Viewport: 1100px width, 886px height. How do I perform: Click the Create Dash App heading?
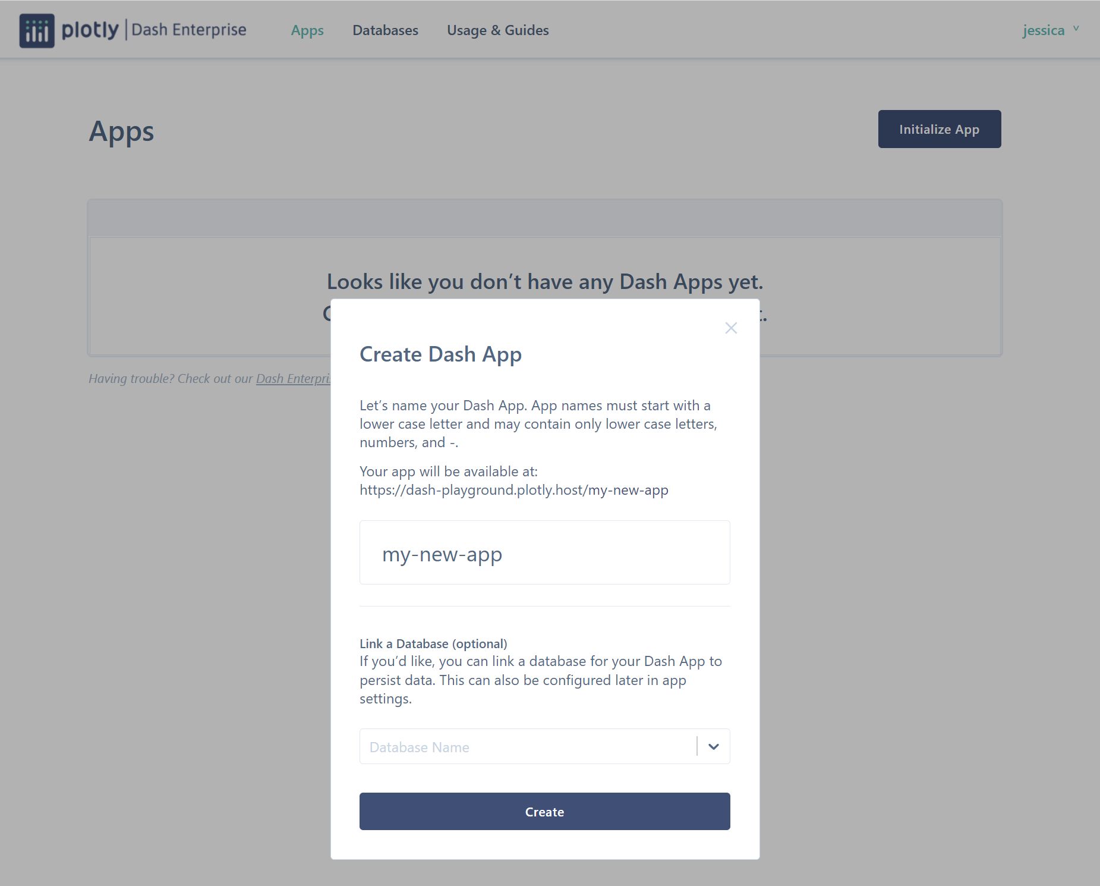(440, 354)
